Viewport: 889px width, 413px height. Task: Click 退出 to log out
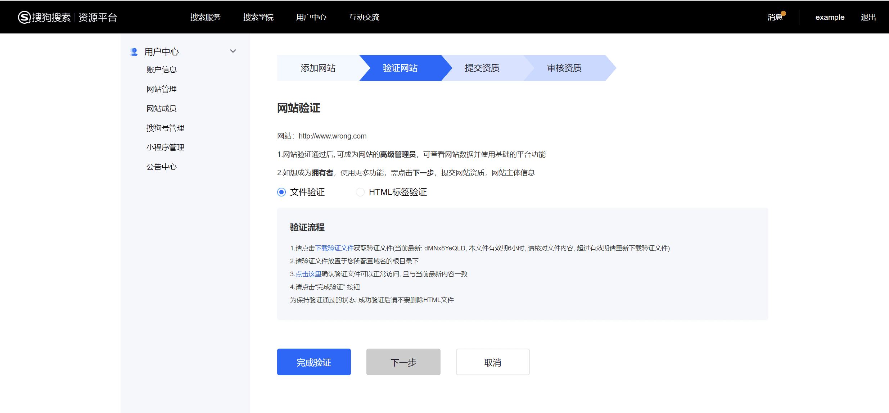click(868, 17)
